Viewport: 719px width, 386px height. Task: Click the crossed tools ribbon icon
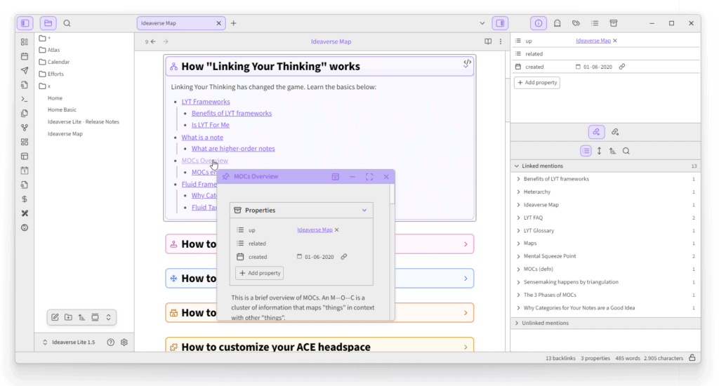point(25,213)
